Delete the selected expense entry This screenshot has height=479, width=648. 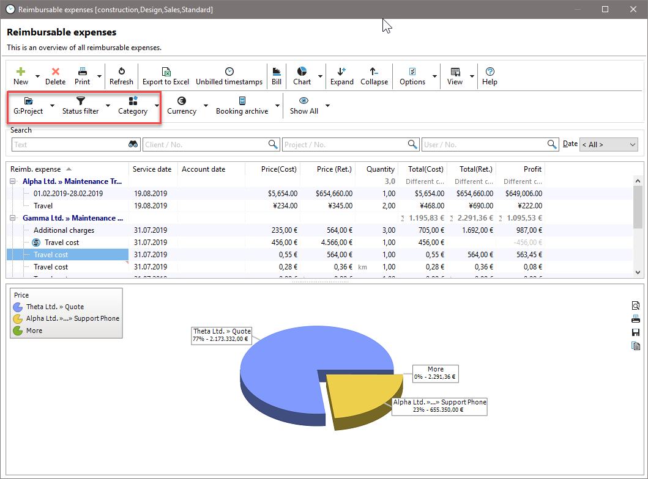click(55, 71)
